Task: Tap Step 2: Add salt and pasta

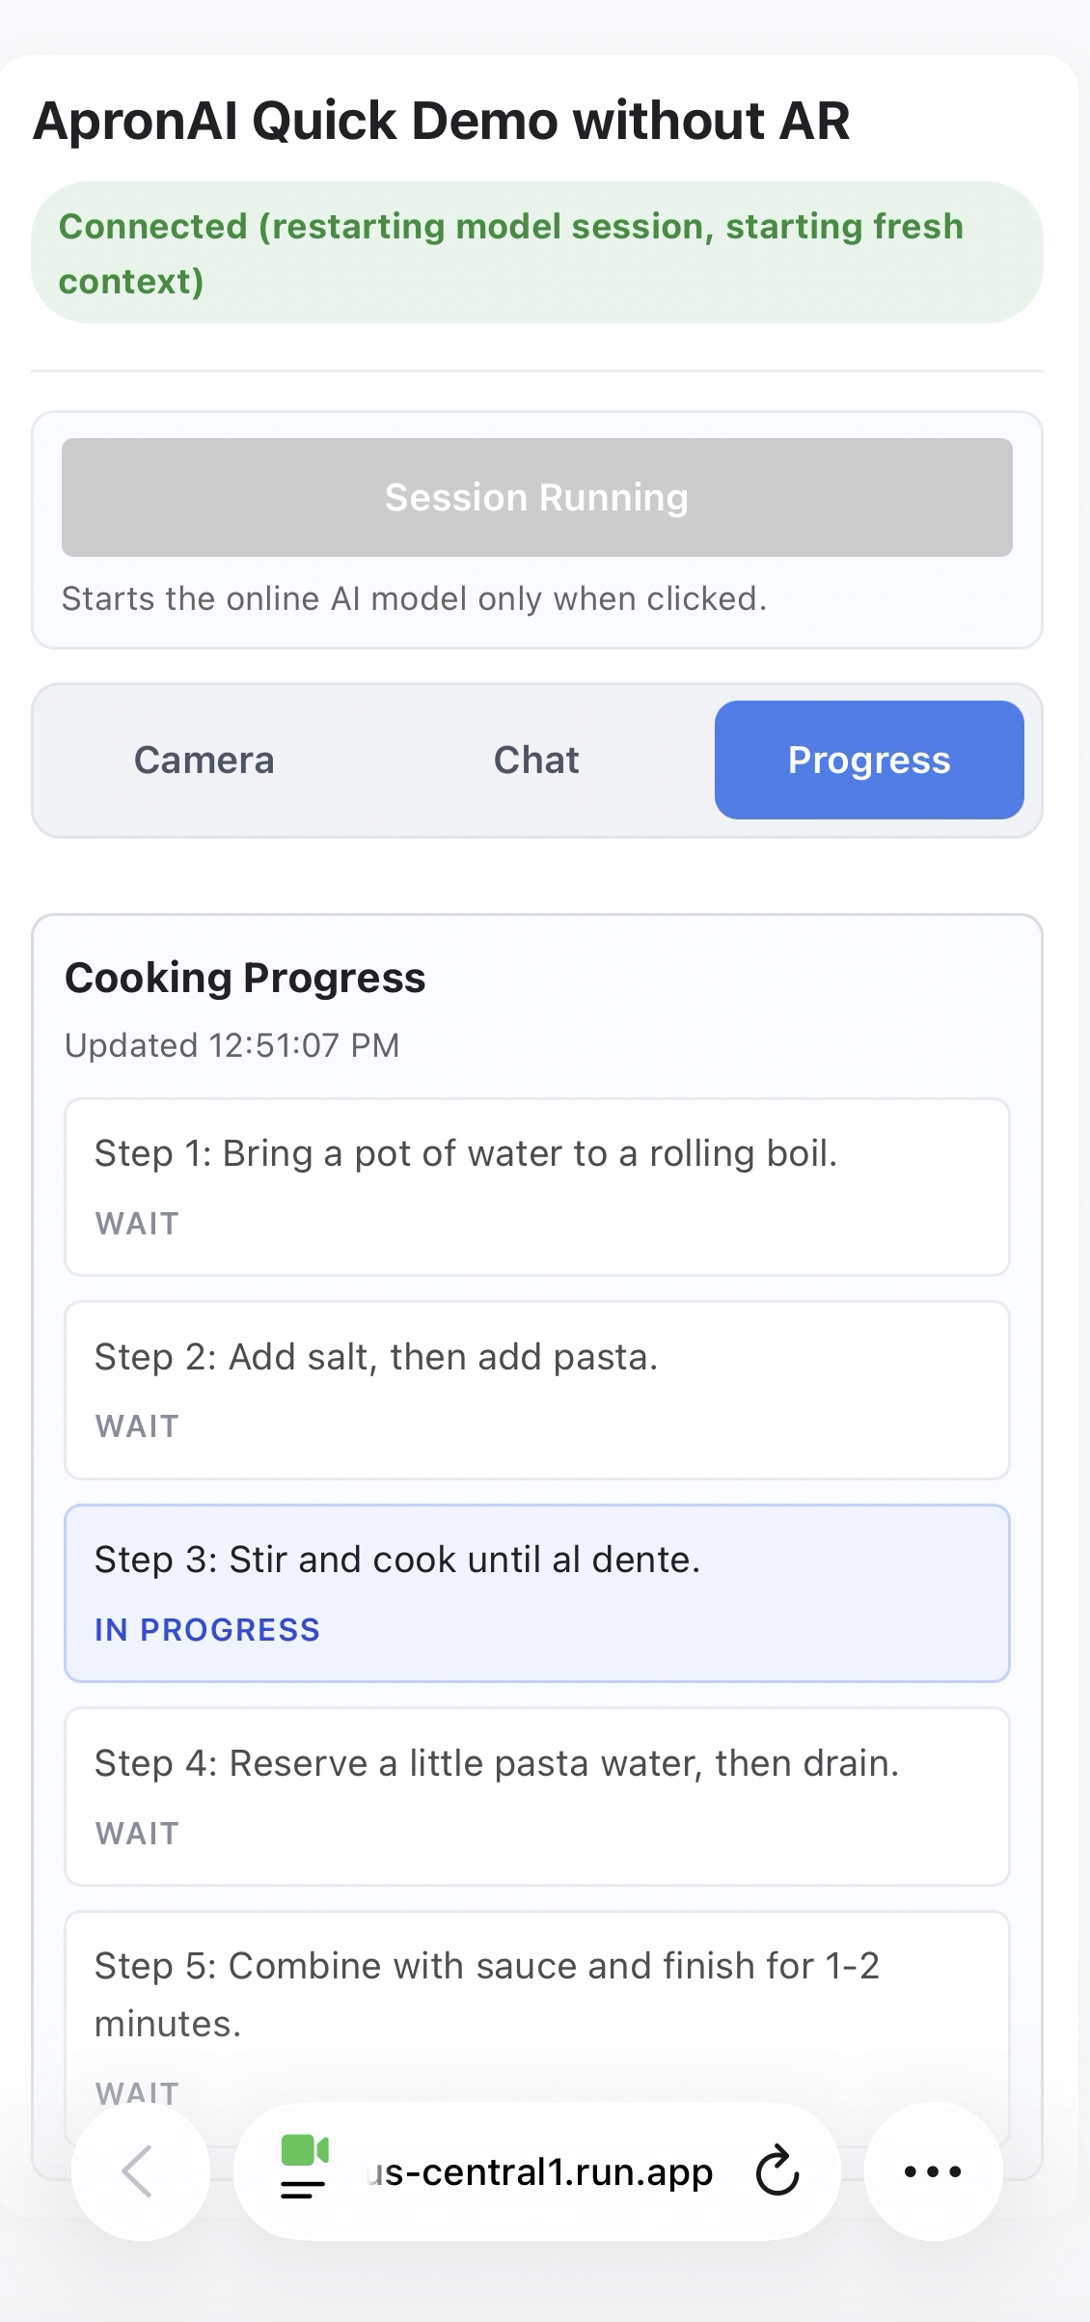Action: coord(536,1390)
